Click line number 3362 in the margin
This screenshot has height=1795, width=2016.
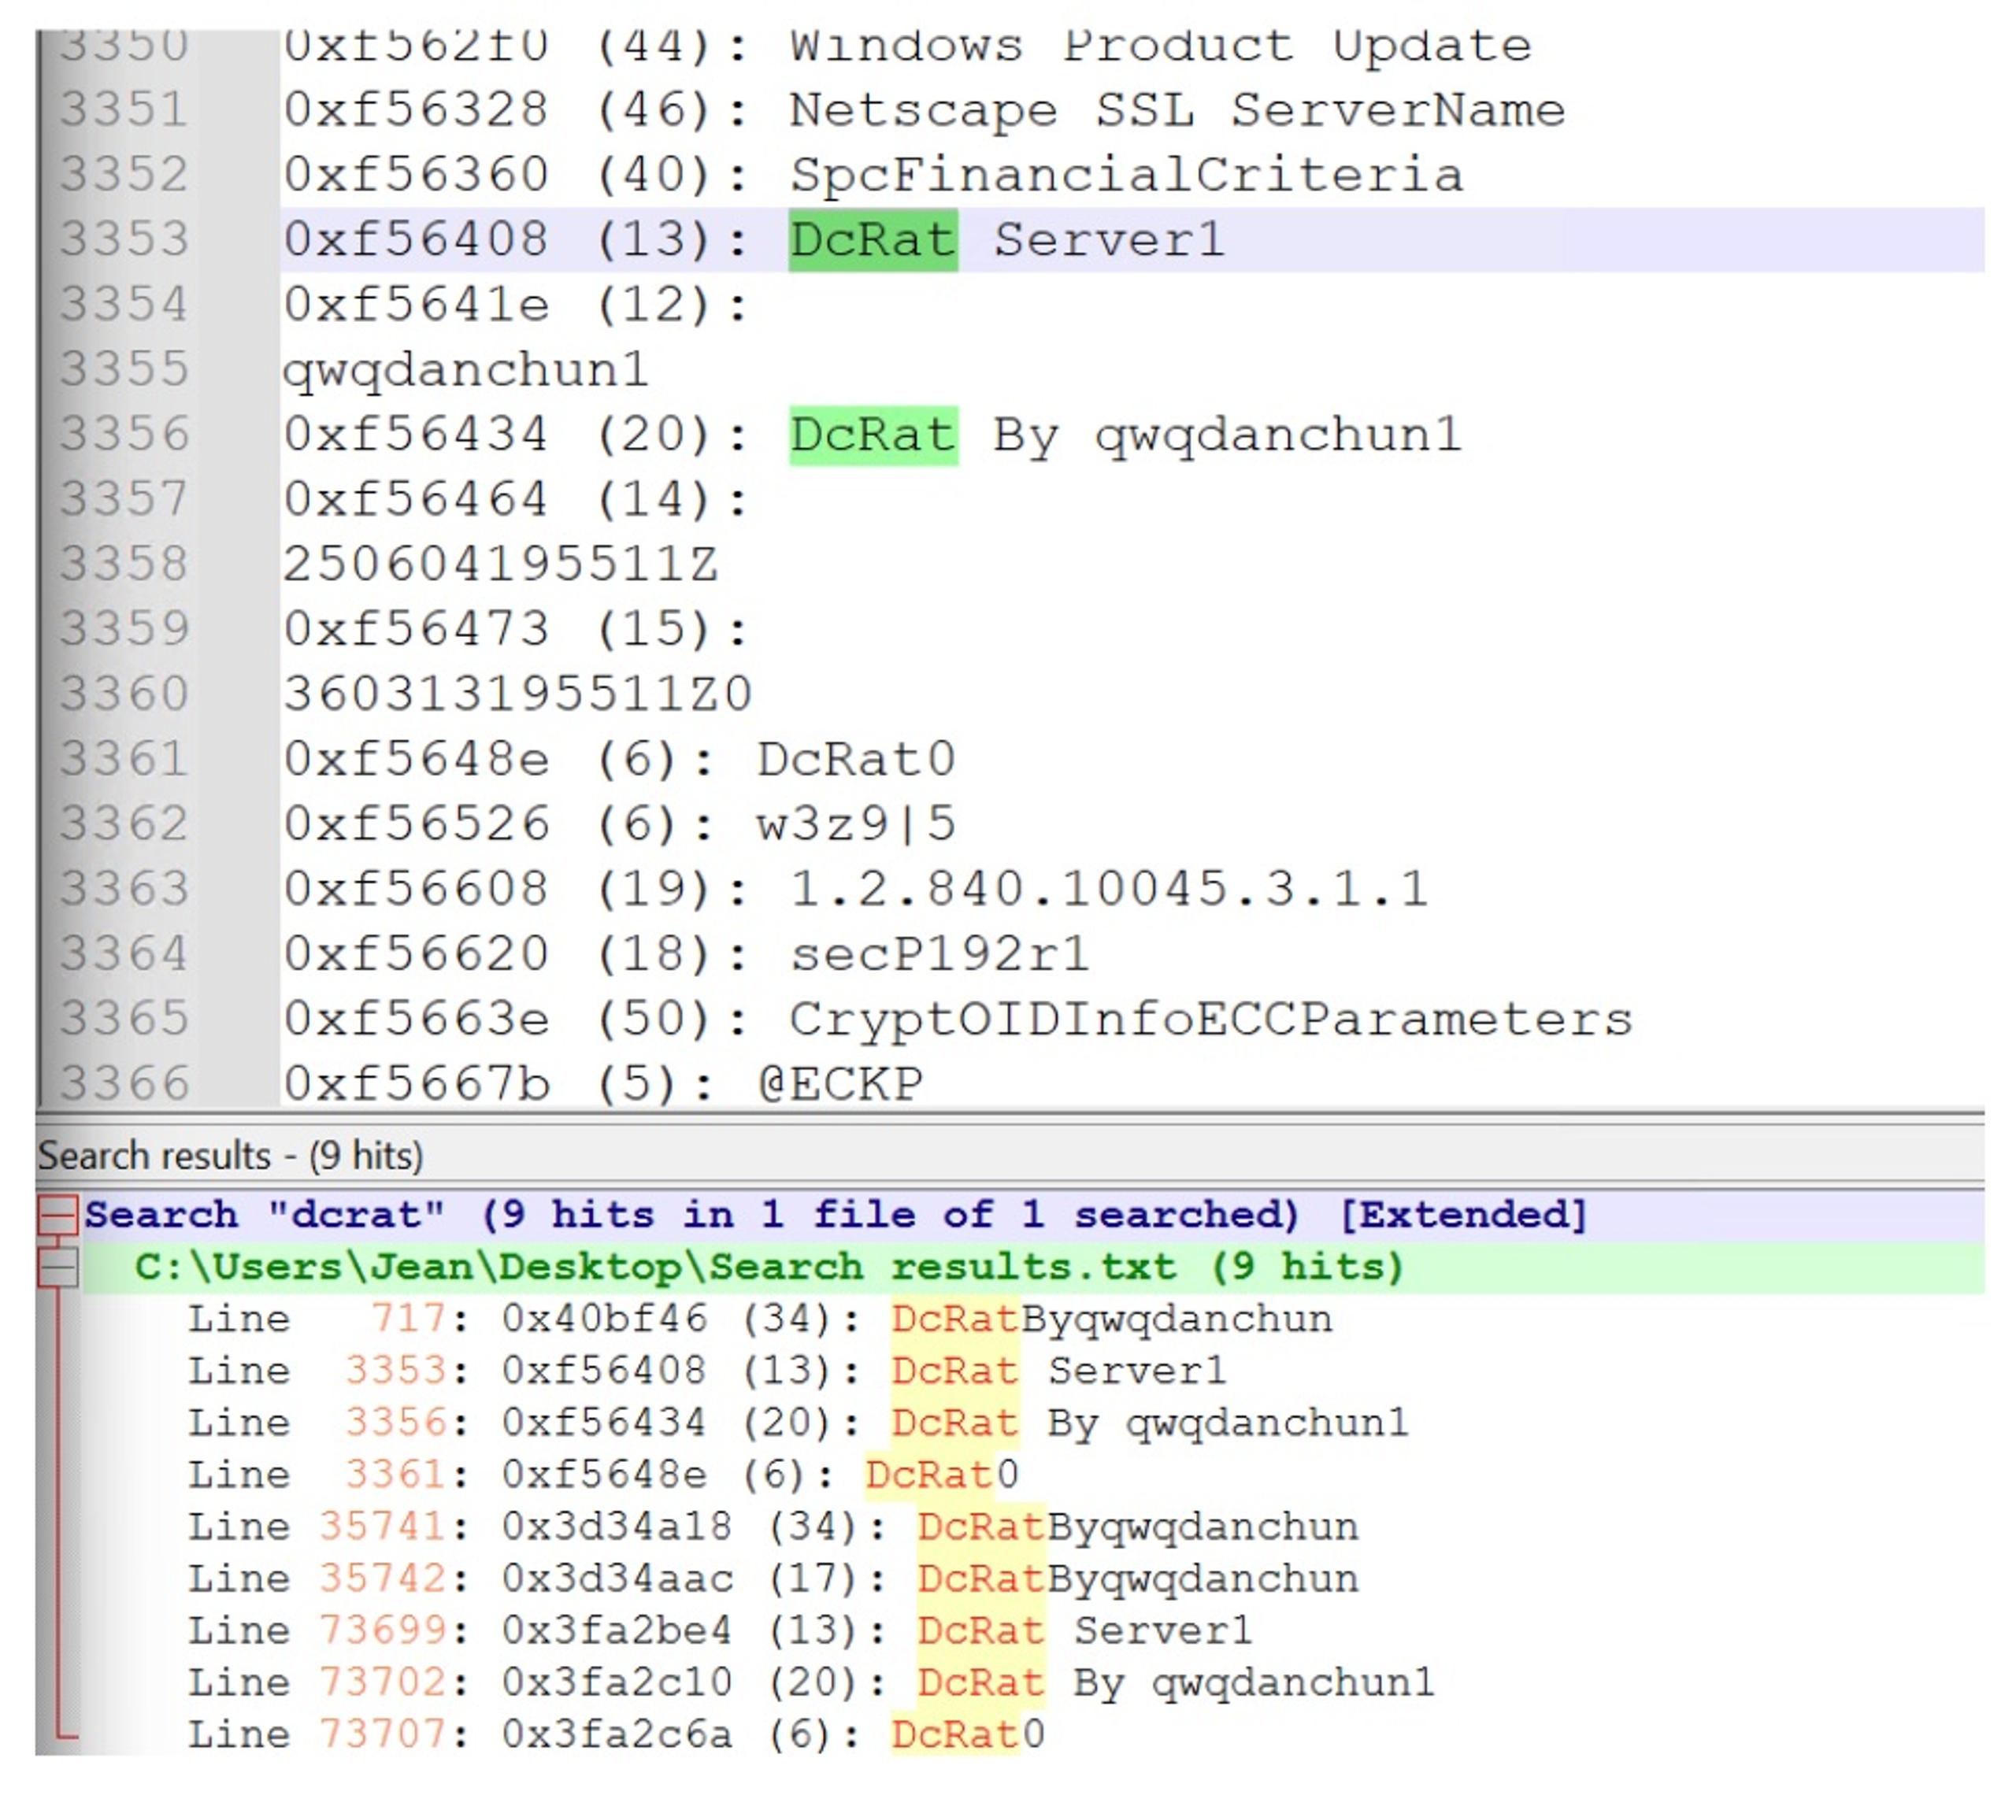coord(124,824)
